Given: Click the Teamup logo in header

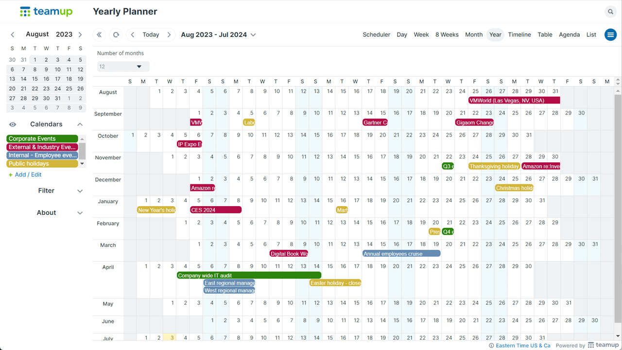Looking at the screenshot, I should click(46, 11).
